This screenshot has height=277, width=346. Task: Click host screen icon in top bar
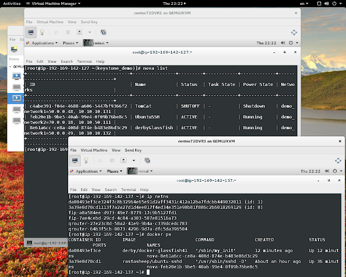[319, 4]
